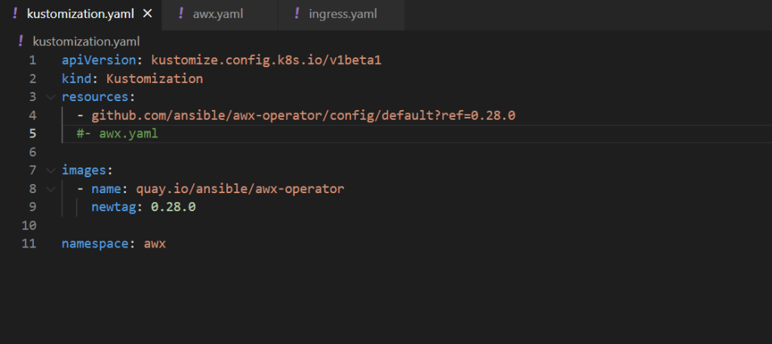Click line number 5 in the gutter
This screenshot has height=344, width=772.
tap(32, 134)
